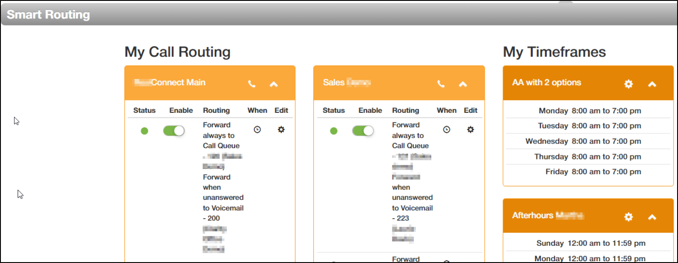Disable the Sales routing enable toggle

[x=363, y=131]
